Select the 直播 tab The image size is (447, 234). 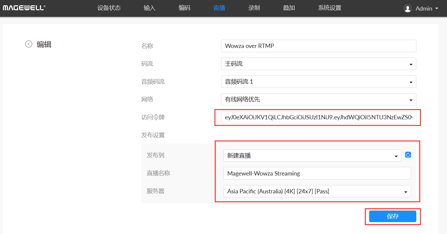click(219, 8)
